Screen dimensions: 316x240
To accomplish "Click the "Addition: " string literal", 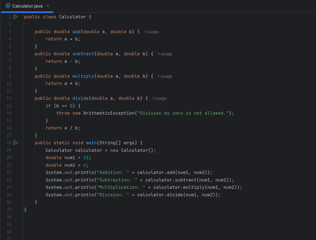I will tap(113, 173).
